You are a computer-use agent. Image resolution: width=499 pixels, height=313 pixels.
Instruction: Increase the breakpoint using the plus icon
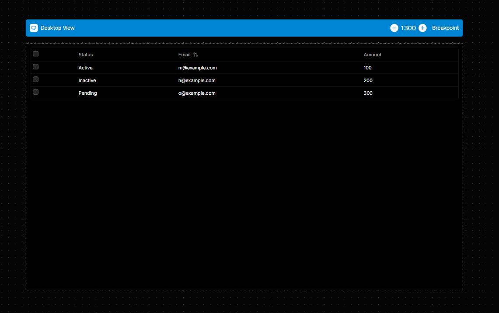422,28
